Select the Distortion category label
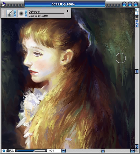Screen dimensions: 140x154 [x=35, y=12]
